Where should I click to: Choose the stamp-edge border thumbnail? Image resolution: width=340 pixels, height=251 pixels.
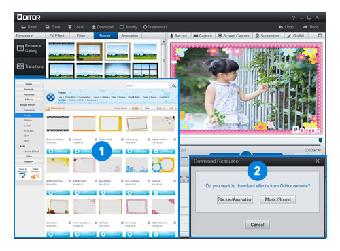[x=117, y=52]
